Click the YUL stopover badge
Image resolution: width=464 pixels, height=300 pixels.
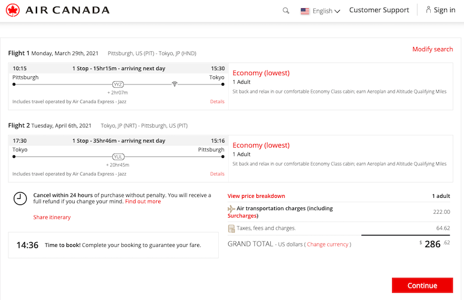118,157
